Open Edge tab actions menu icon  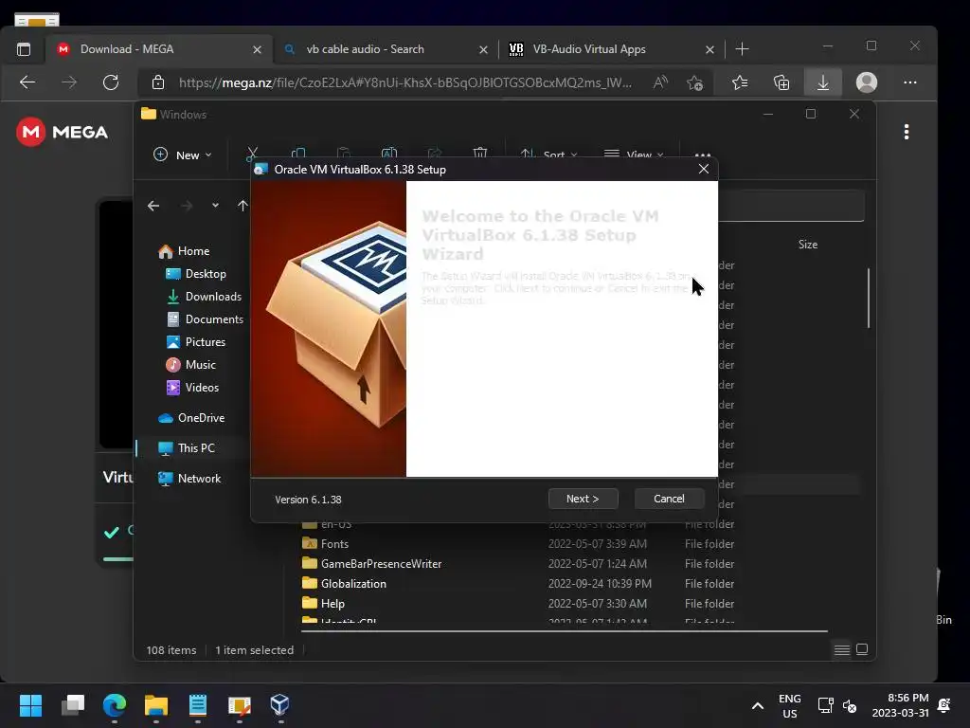pos(24,49)
